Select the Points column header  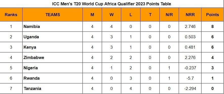pyautogui.click(x=213, y=15)
